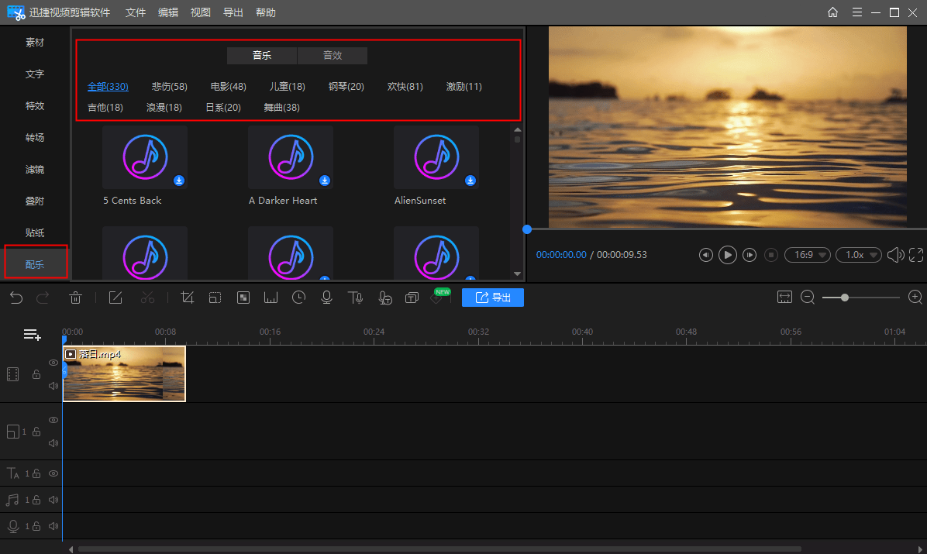Click the mosaic tool icon

pyautogui.click(x=243, y=298)
